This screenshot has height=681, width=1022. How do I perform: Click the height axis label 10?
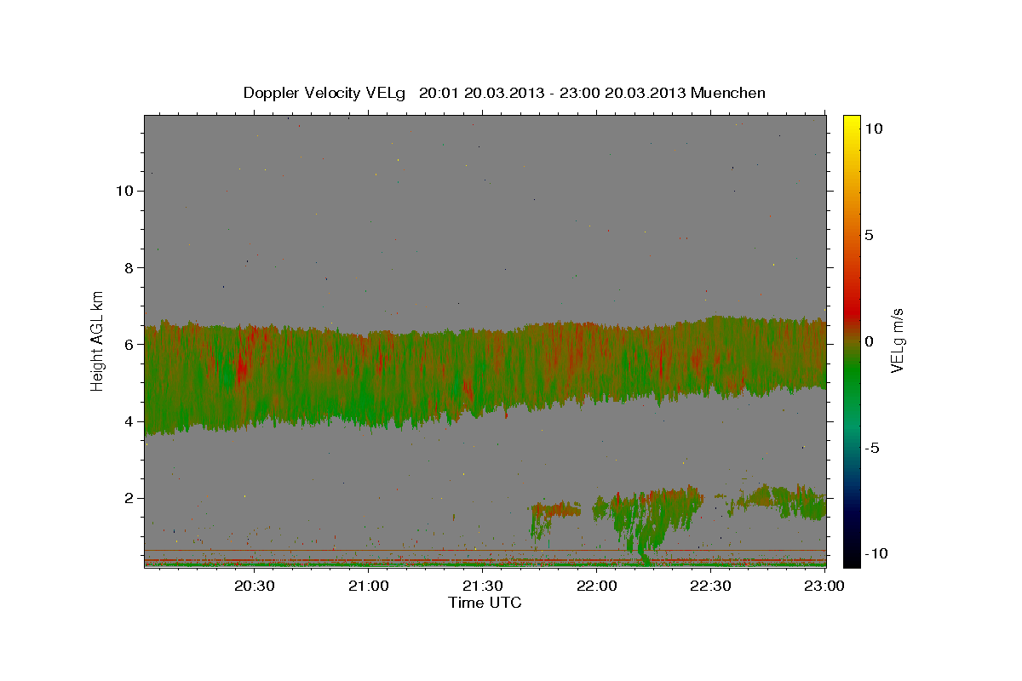click(x=124, y=191)
